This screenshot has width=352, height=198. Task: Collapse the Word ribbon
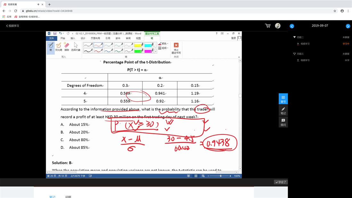(239, 57)
